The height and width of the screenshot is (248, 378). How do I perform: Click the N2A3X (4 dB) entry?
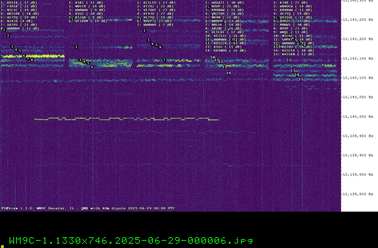point(17,21)
